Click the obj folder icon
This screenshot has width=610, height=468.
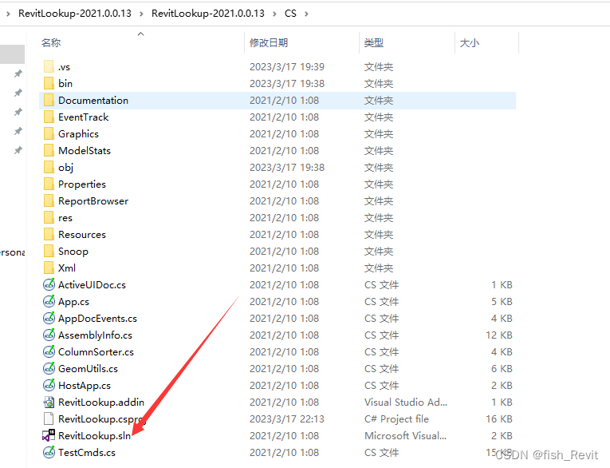[49, 167]
